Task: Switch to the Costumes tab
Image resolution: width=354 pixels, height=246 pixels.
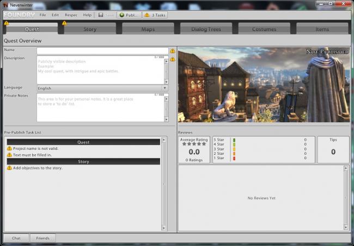Action: pos(264,29)
